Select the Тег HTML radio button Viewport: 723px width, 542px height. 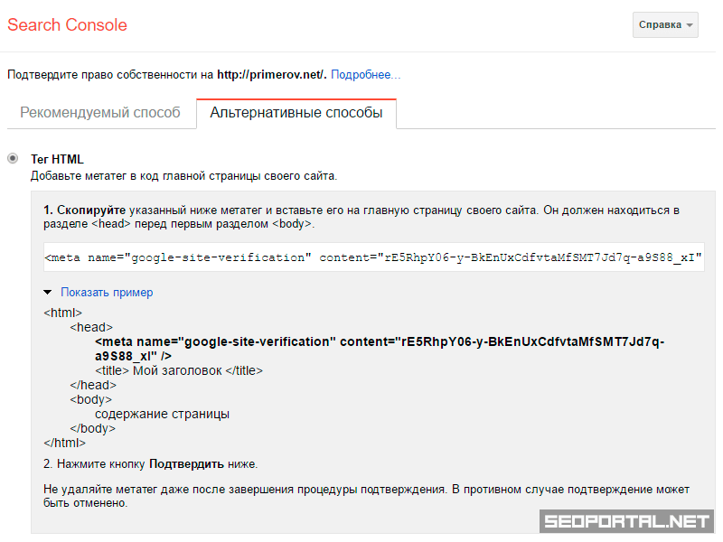(13, 159)
